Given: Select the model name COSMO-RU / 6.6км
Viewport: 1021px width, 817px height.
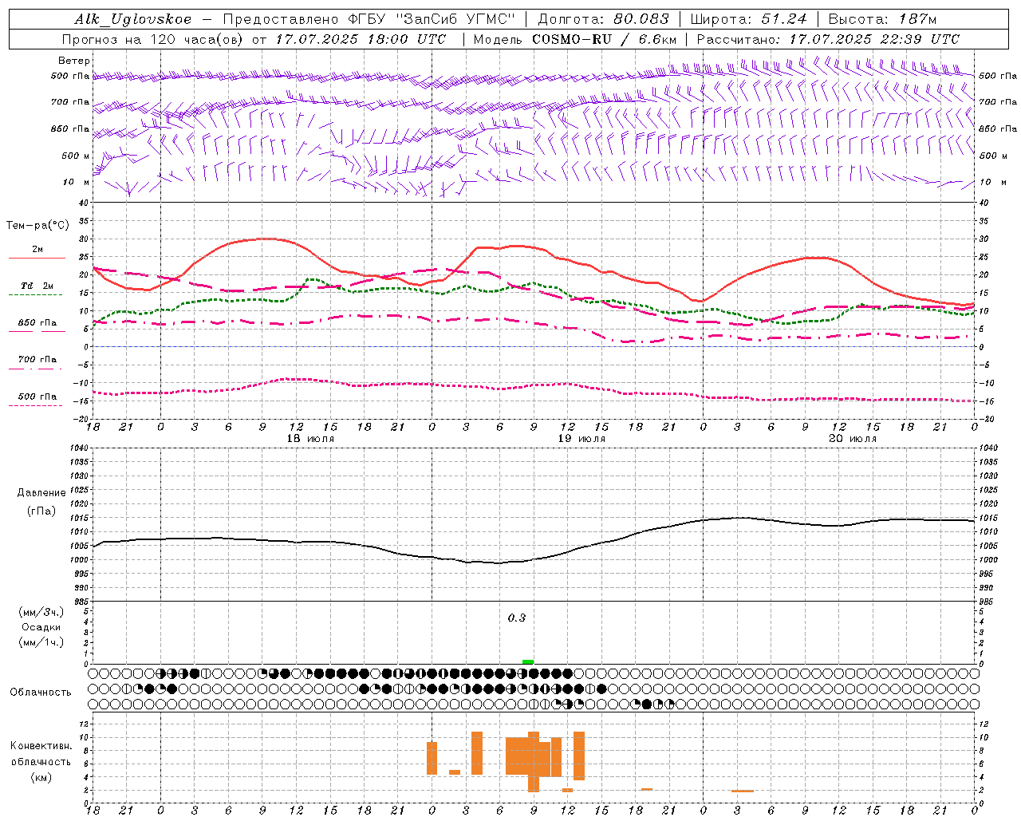Looking at the screenshot, I should [605, 39].
